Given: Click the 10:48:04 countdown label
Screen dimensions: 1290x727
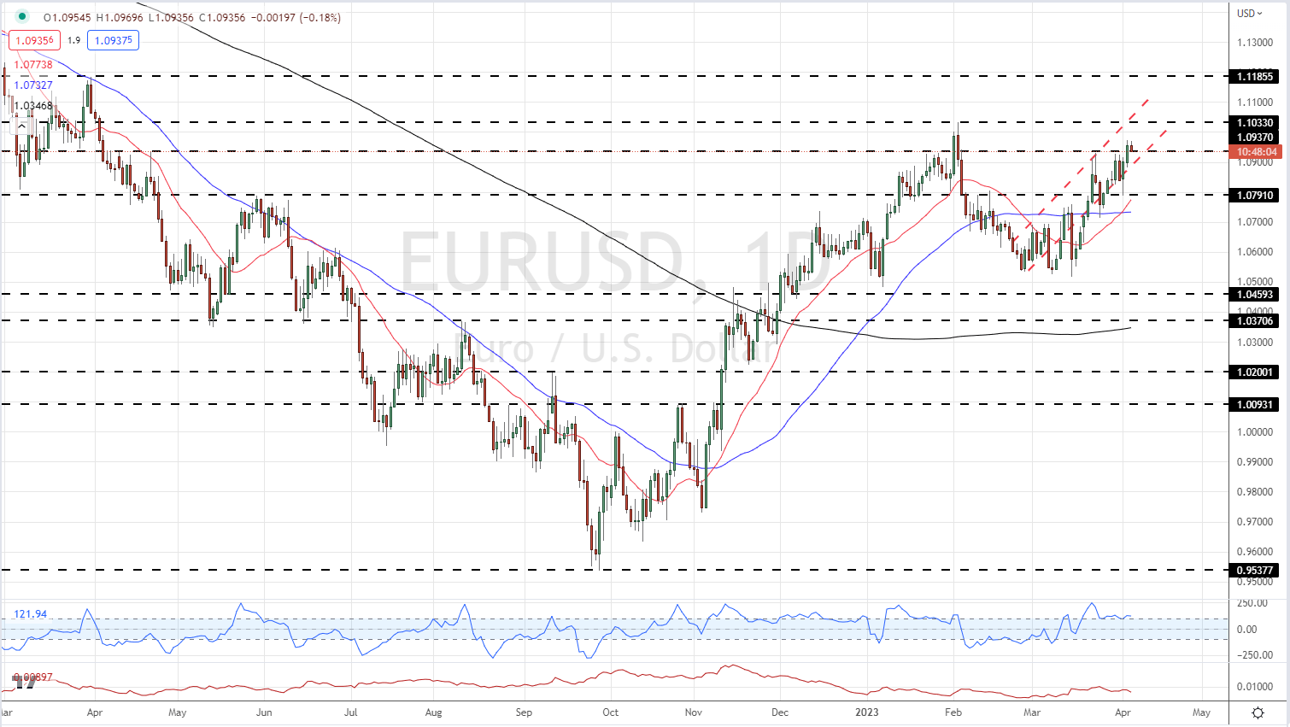Looking at the screenshot, I should click(x=1255, y=152).
